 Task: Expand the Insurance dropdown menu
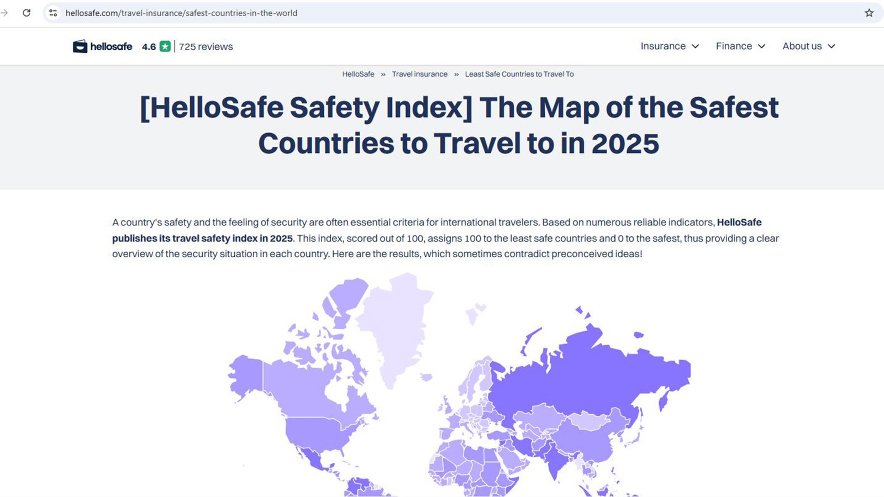click(x=670, y=46)
